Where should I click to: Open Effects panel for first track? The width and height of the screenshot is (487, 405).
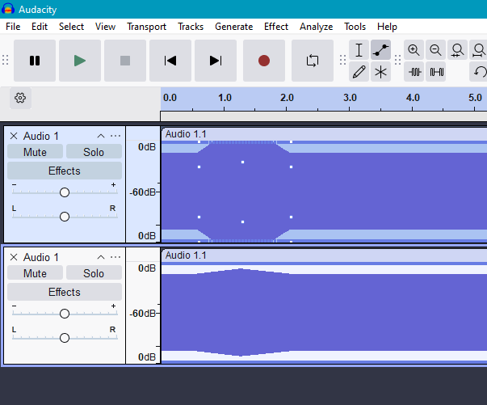65,171
